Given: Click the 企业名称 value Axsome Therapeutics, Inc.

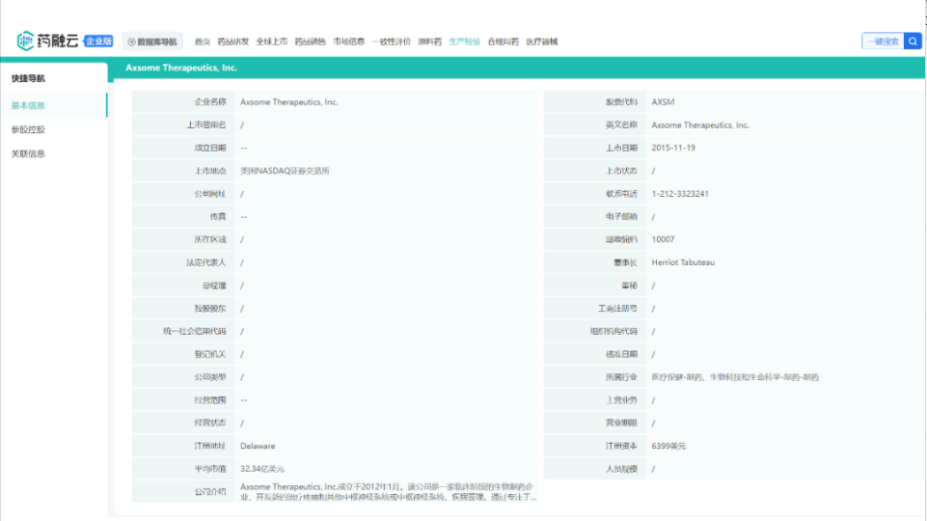Looking at the screenshot, I should click(289, 101).
